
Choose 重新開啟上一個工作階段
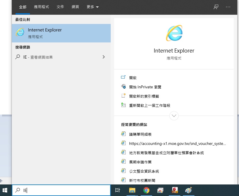coord(150,105)
